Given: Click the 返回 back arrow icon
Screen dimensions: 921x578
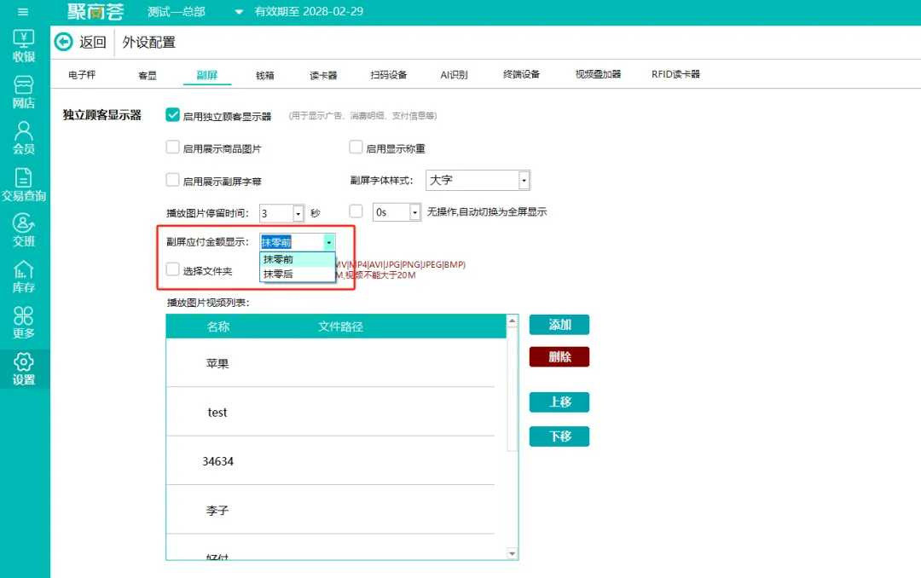Looking at the screenshot, I should (63, 42).
